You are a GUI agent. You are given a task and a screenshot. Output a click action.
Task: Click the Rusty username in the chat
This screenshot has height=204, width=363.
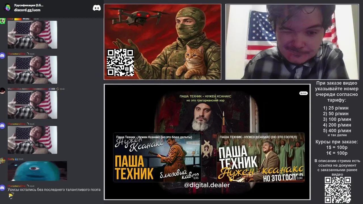coord(11,159)
